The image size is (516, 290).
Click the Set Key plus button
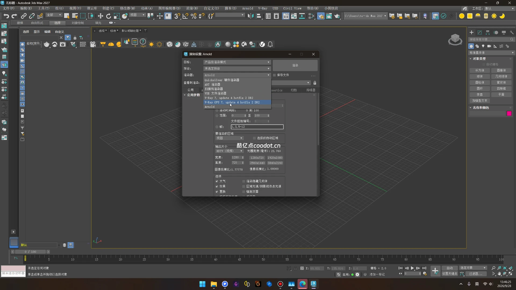point(435,271)
